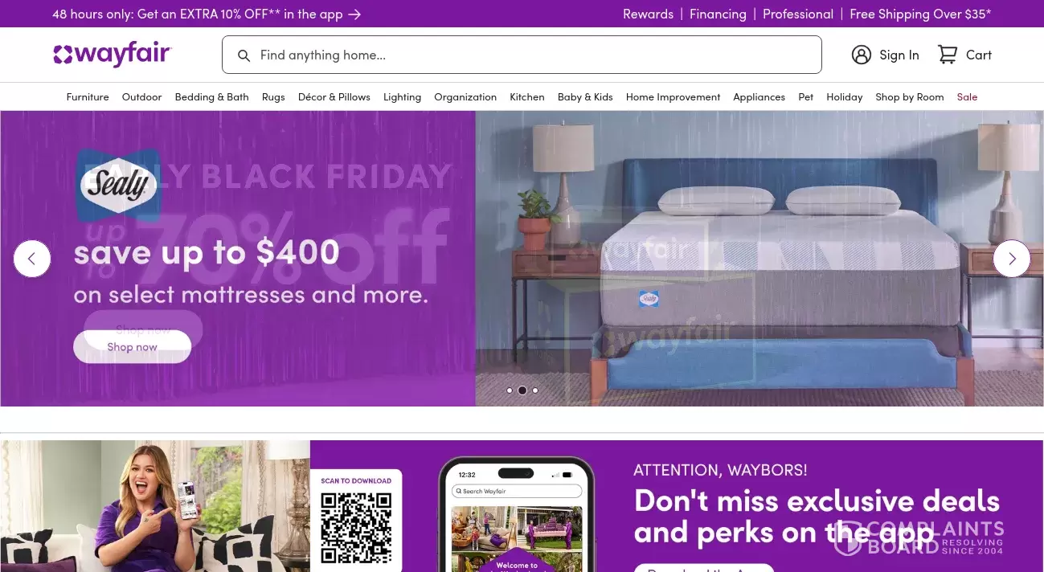Go to previous carousel slide

32,259
